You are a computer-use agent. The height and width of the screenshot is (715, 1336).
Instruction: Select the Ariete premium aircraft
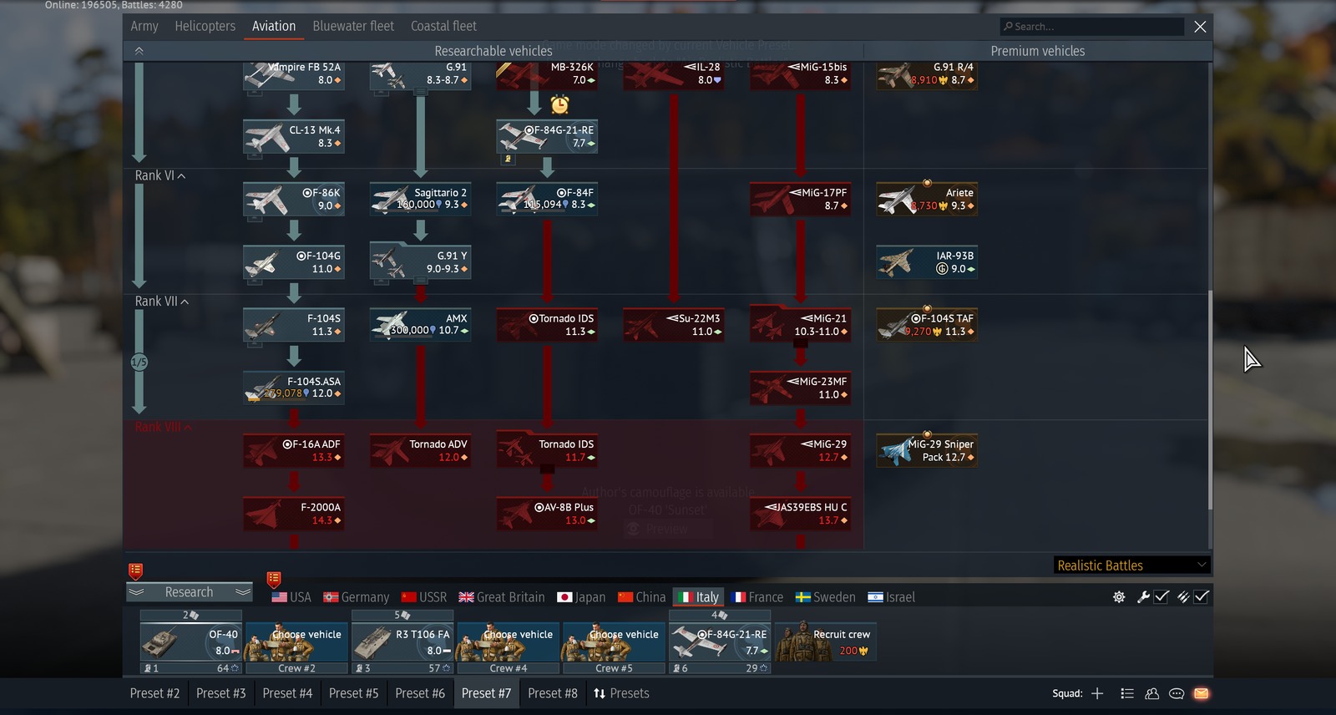927,200
